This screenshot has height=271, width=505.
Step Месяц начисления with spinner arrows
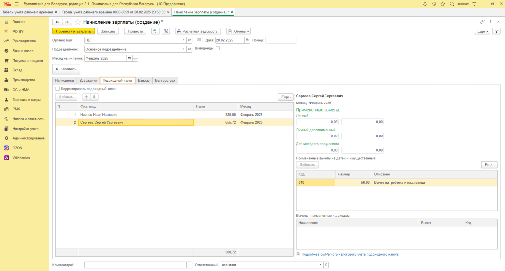tap(135, 58)
